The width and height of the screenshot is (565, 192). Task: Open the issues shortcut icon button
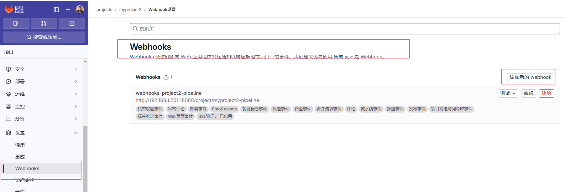pos(16,23)
